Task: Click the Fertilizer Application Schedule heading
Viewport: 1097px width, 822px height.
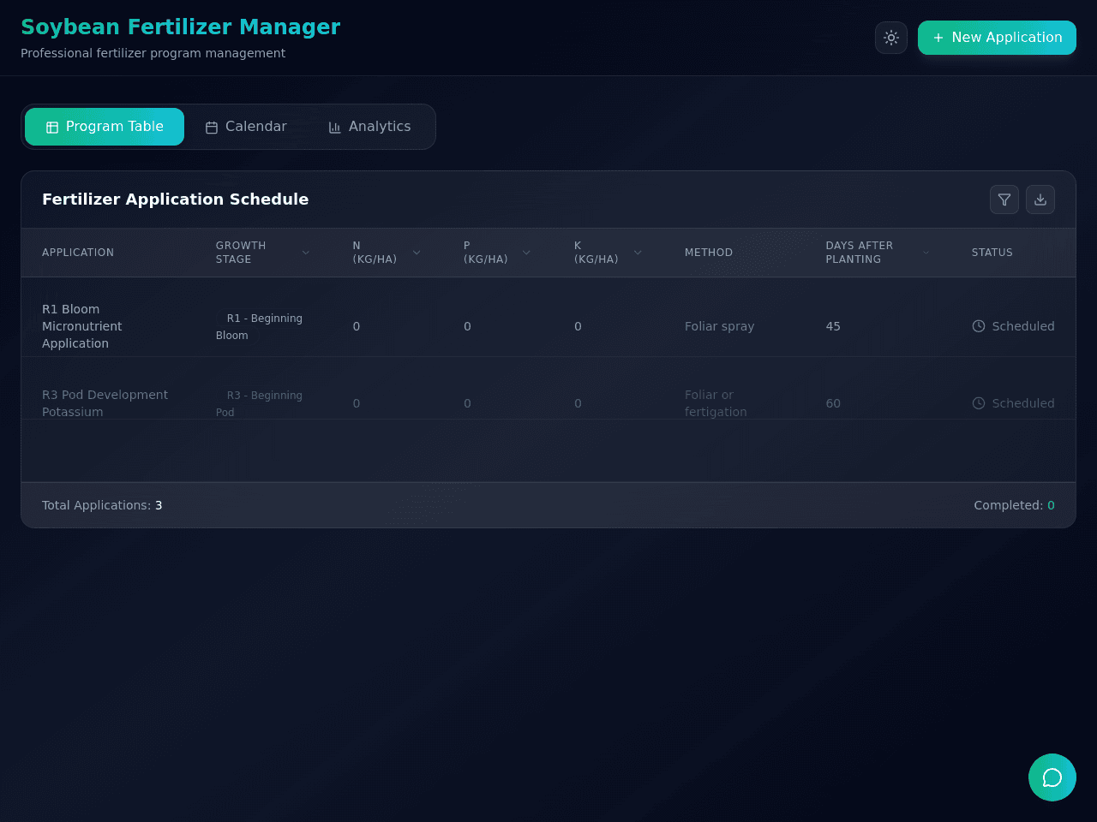Action: (175, 200)
